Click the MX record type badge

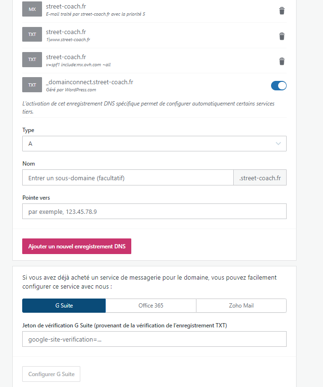[32, 9]
